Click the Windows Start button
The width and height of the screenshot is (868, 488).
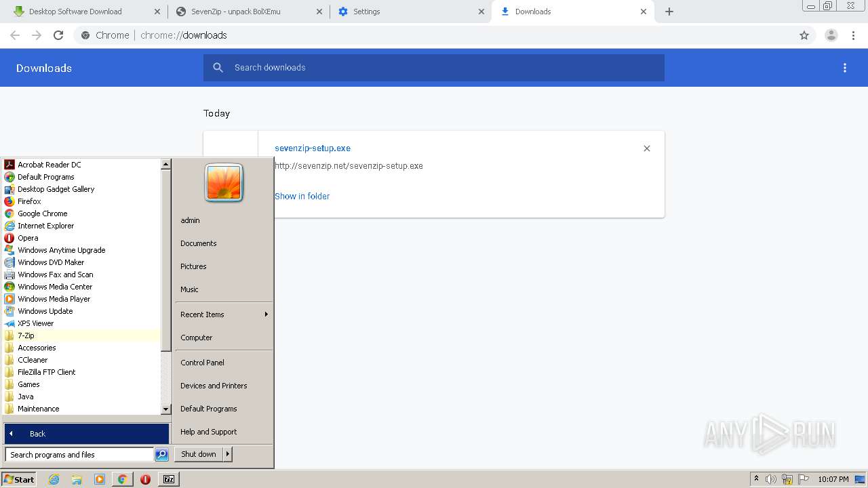click(19, 479)
